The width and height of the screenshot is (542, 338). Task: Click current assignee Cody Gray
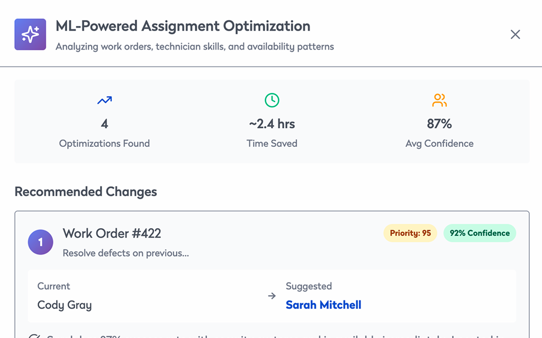pos(65,305)
